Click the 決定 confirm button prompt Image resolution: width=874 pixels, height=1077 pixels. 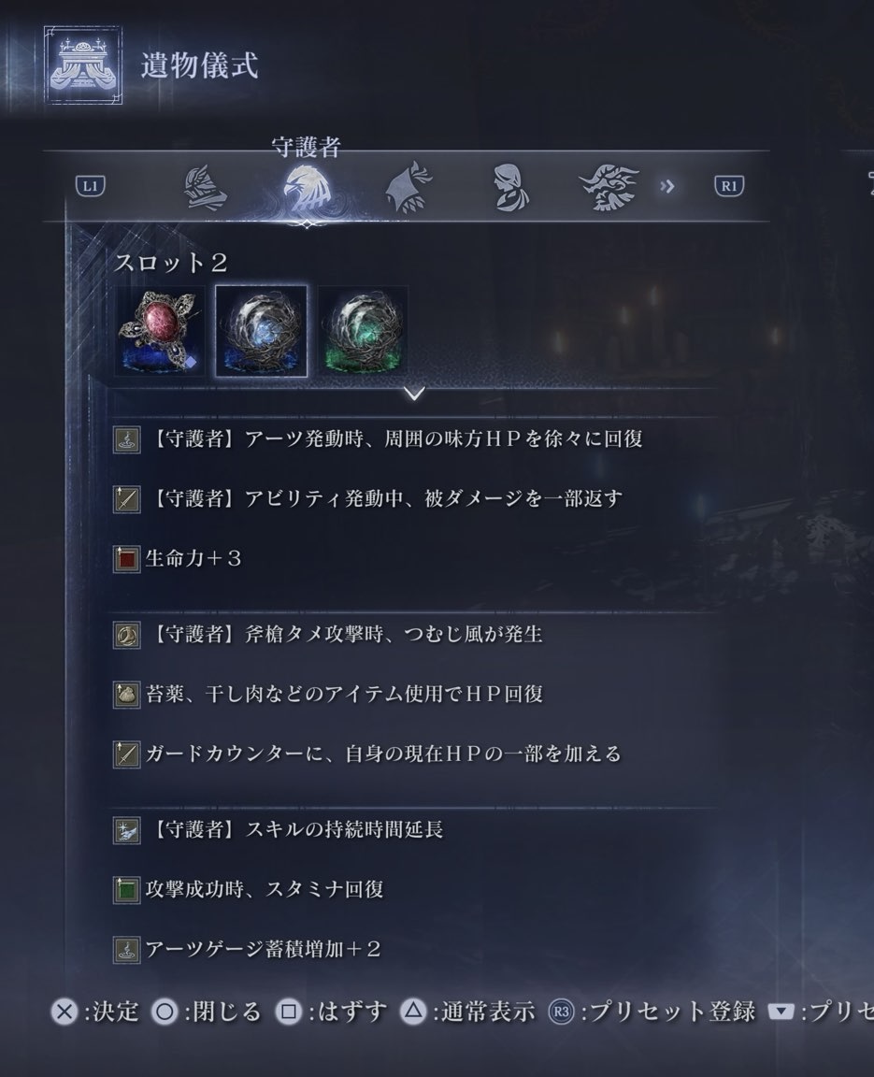(x=95, y=1012)
